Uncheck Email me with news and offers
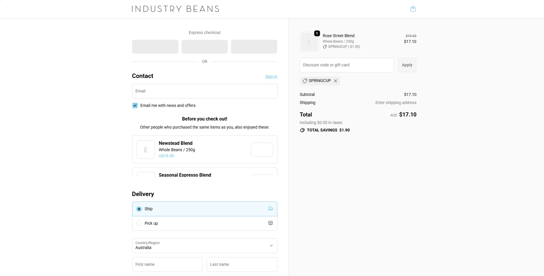The image size is (544, 276). pyautogui.click(x=135, y=105)
